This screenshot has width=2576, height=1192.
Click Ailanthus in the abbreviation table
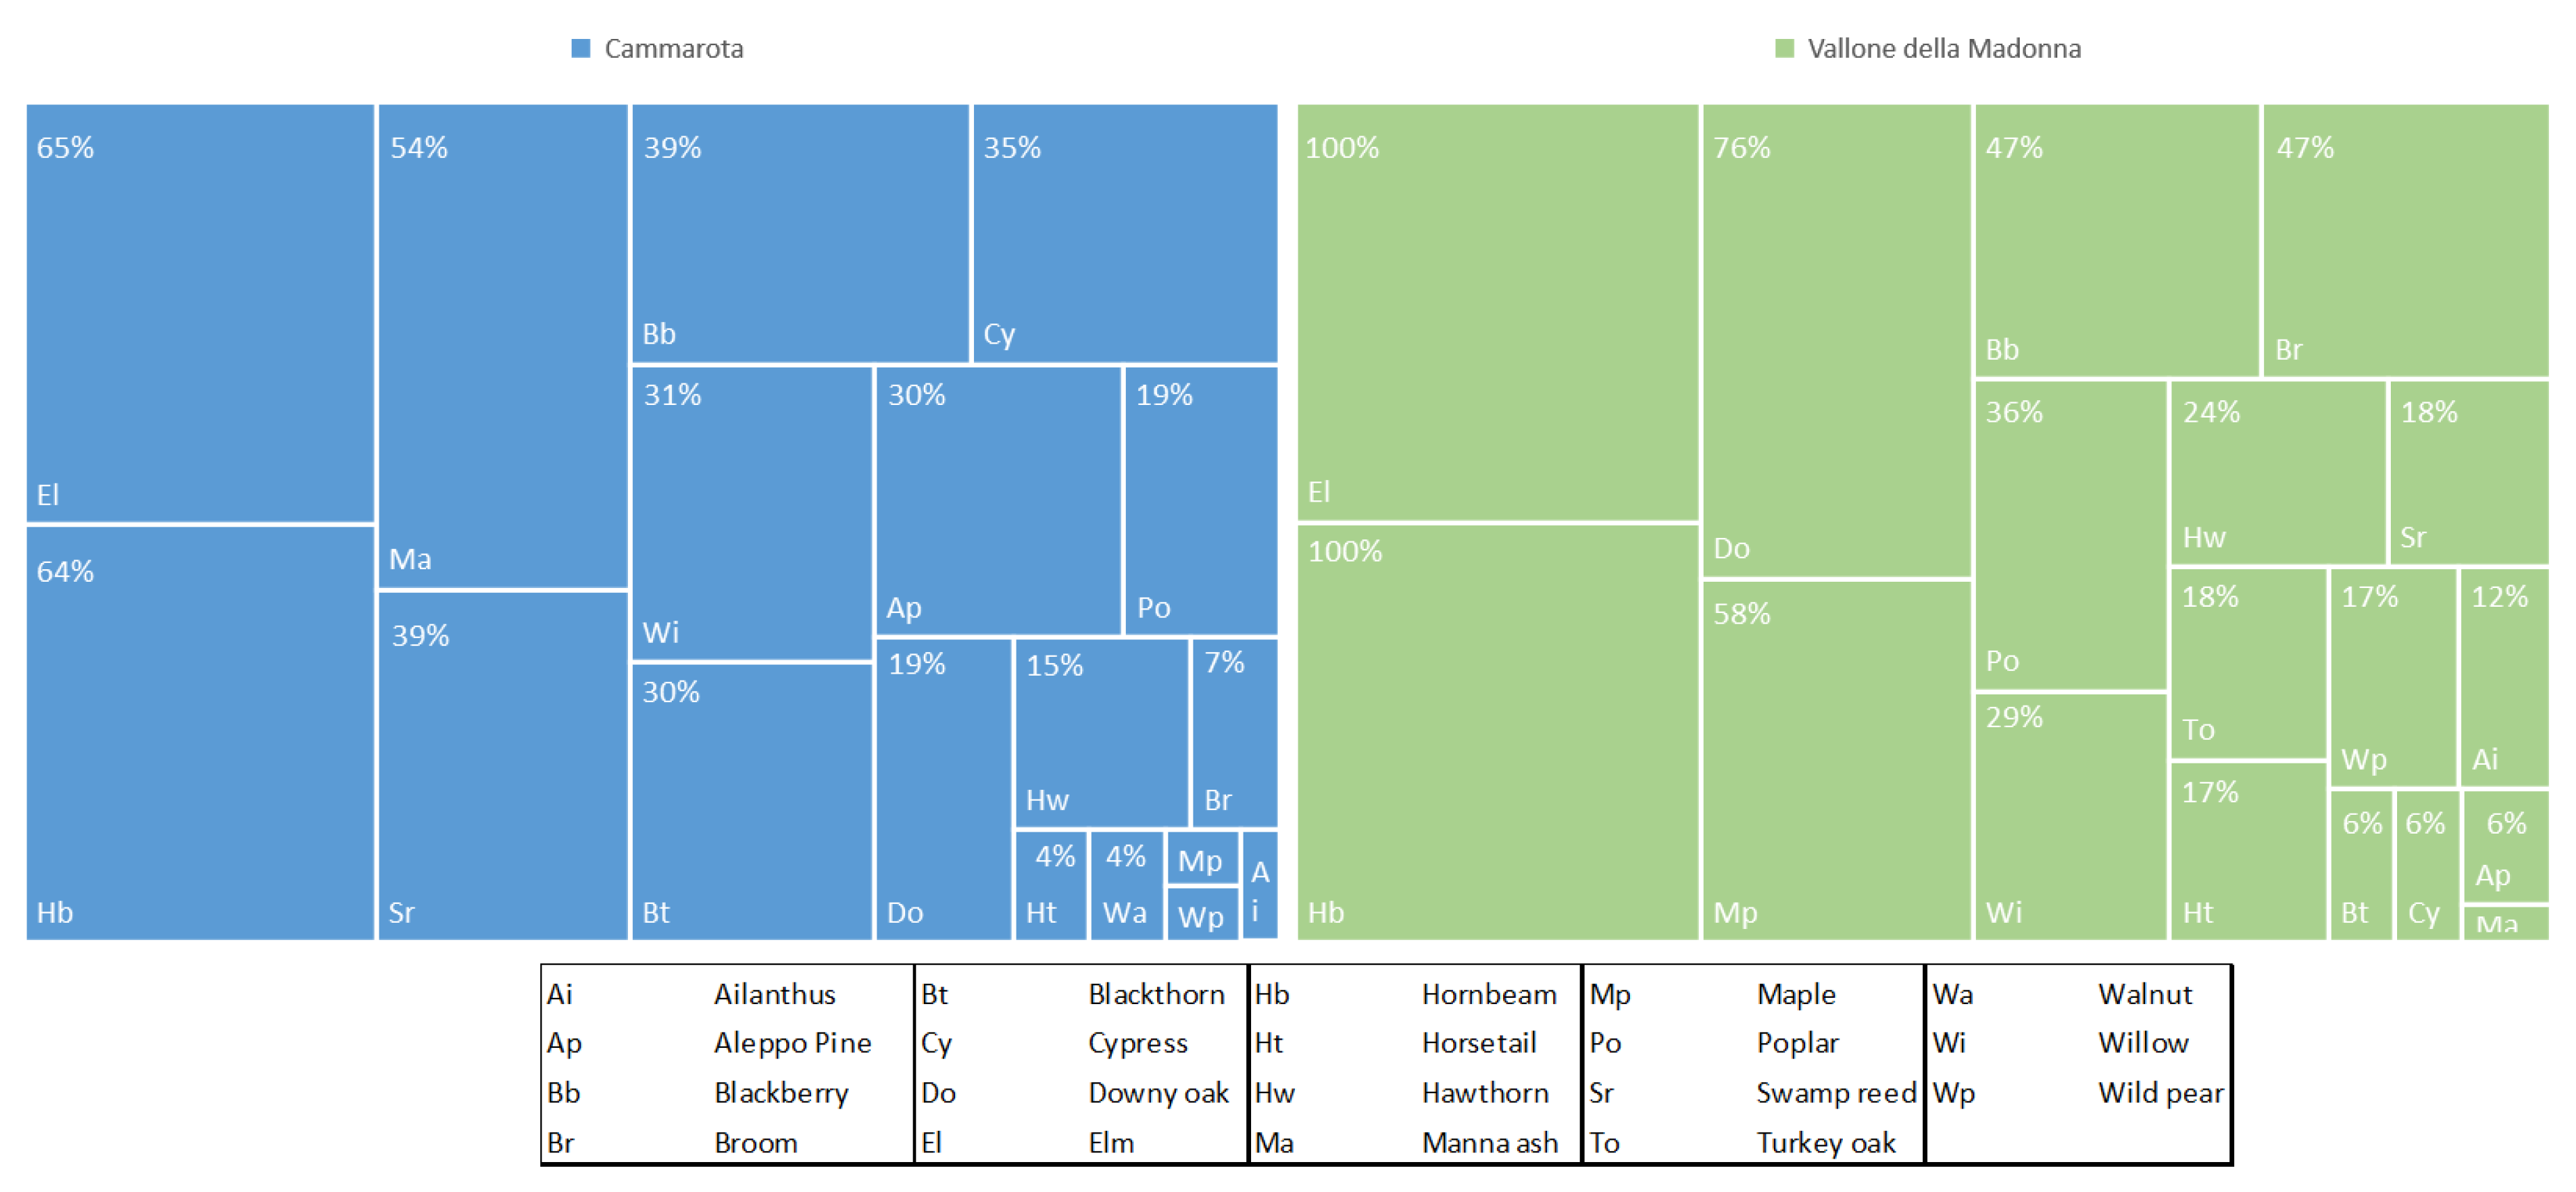click(774, 994)
